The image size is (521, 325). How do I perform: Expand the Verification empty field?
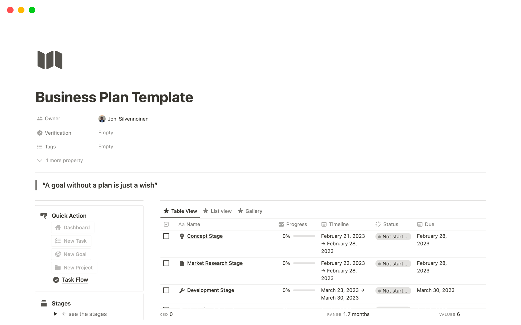[x=106, y=132]
